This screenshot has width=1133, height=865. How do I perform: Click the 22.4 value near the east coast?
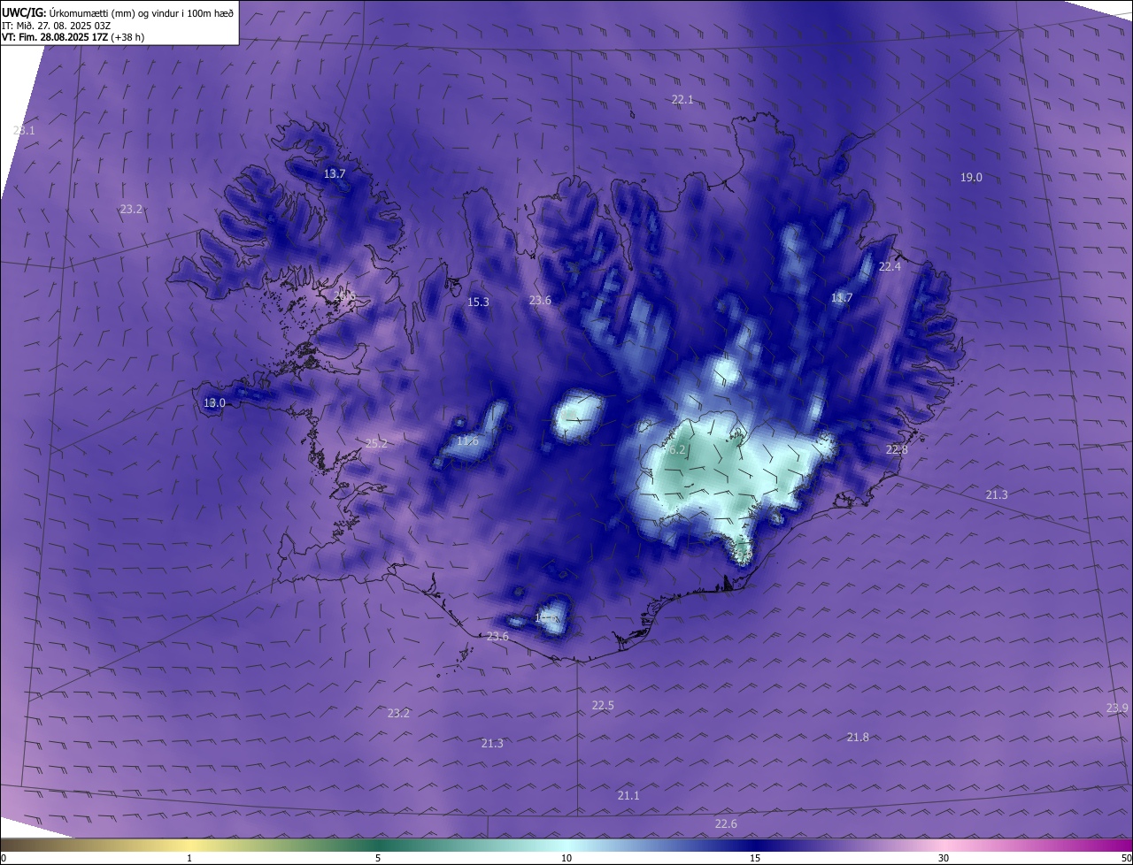890,267
